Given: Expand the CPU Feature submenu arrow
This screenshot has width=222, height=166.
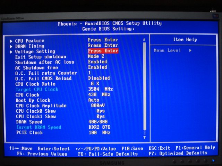Looking at the screenshot, I should [11, 41].
